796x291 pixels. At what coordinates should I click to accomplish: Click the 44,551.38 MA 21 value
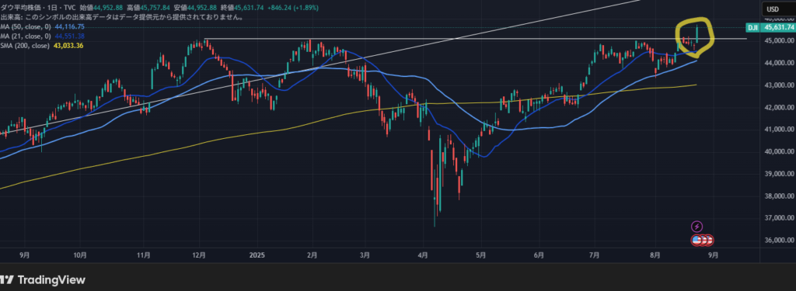coord(68,36)
